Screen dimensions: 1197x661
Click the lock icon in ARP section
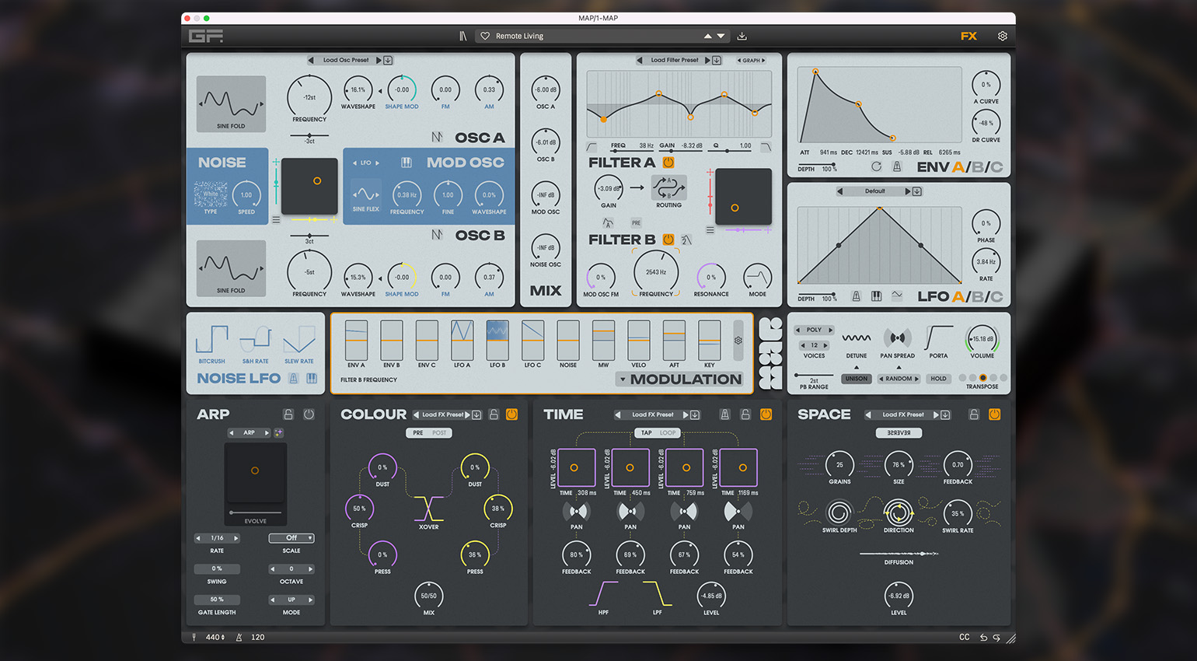click(x=288, y=414)
